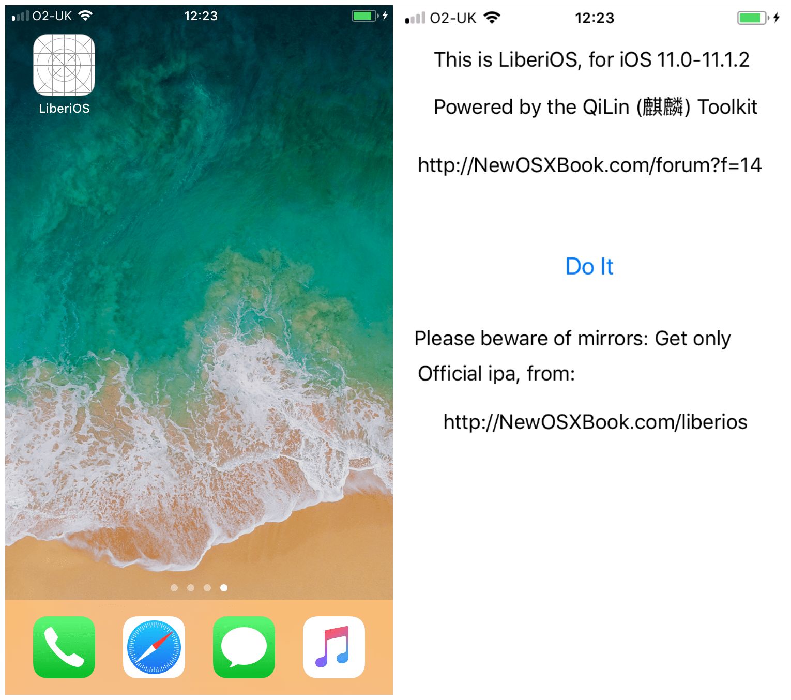The height and width of the screenshot is (700, 791).
Task: Click "This is LiberiOS, for iOS 11.0-11.1.2" text
Action: 591,60
